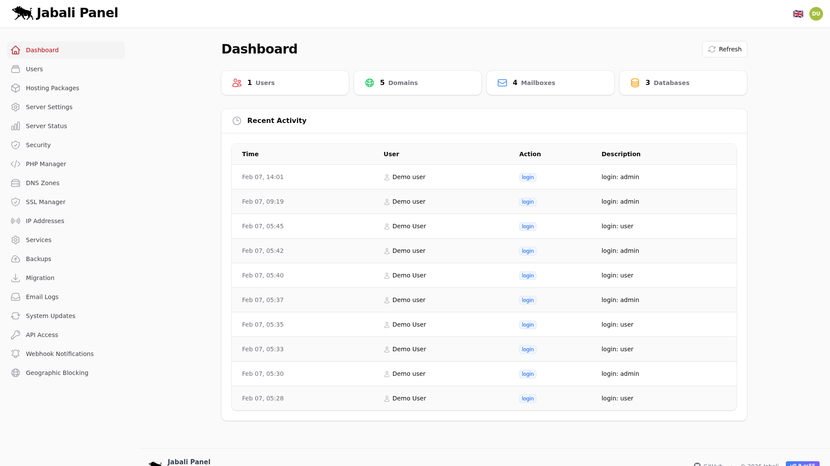830x466 pixels.
Task: Click the Backups lifebuoy icon in sidebar
Action: [16, 258]
